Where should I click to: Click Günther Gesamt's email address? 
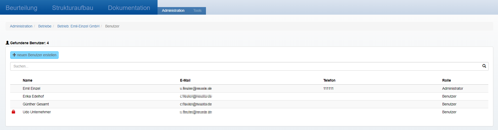coord(196,104)
